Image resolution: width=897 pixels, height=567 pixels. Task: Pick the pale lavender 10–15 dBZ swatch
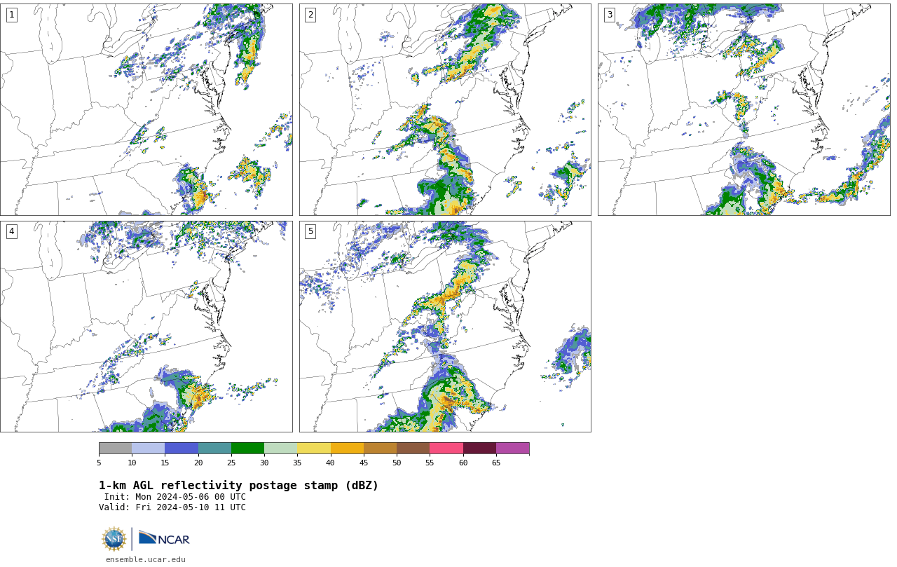tap(149, 449)
